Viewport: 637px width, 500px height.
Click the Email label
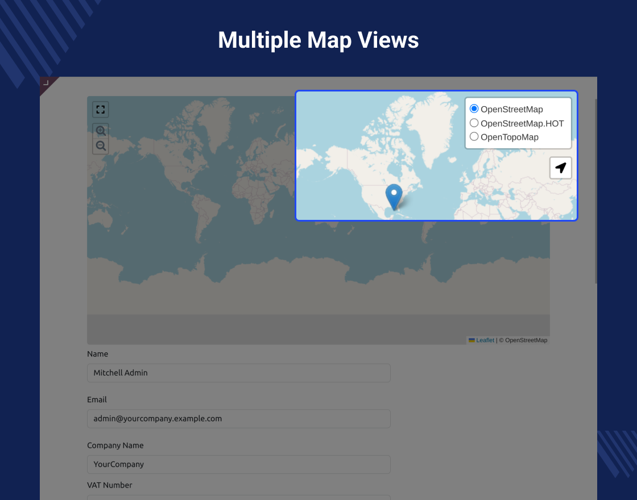tap(97, 400)
